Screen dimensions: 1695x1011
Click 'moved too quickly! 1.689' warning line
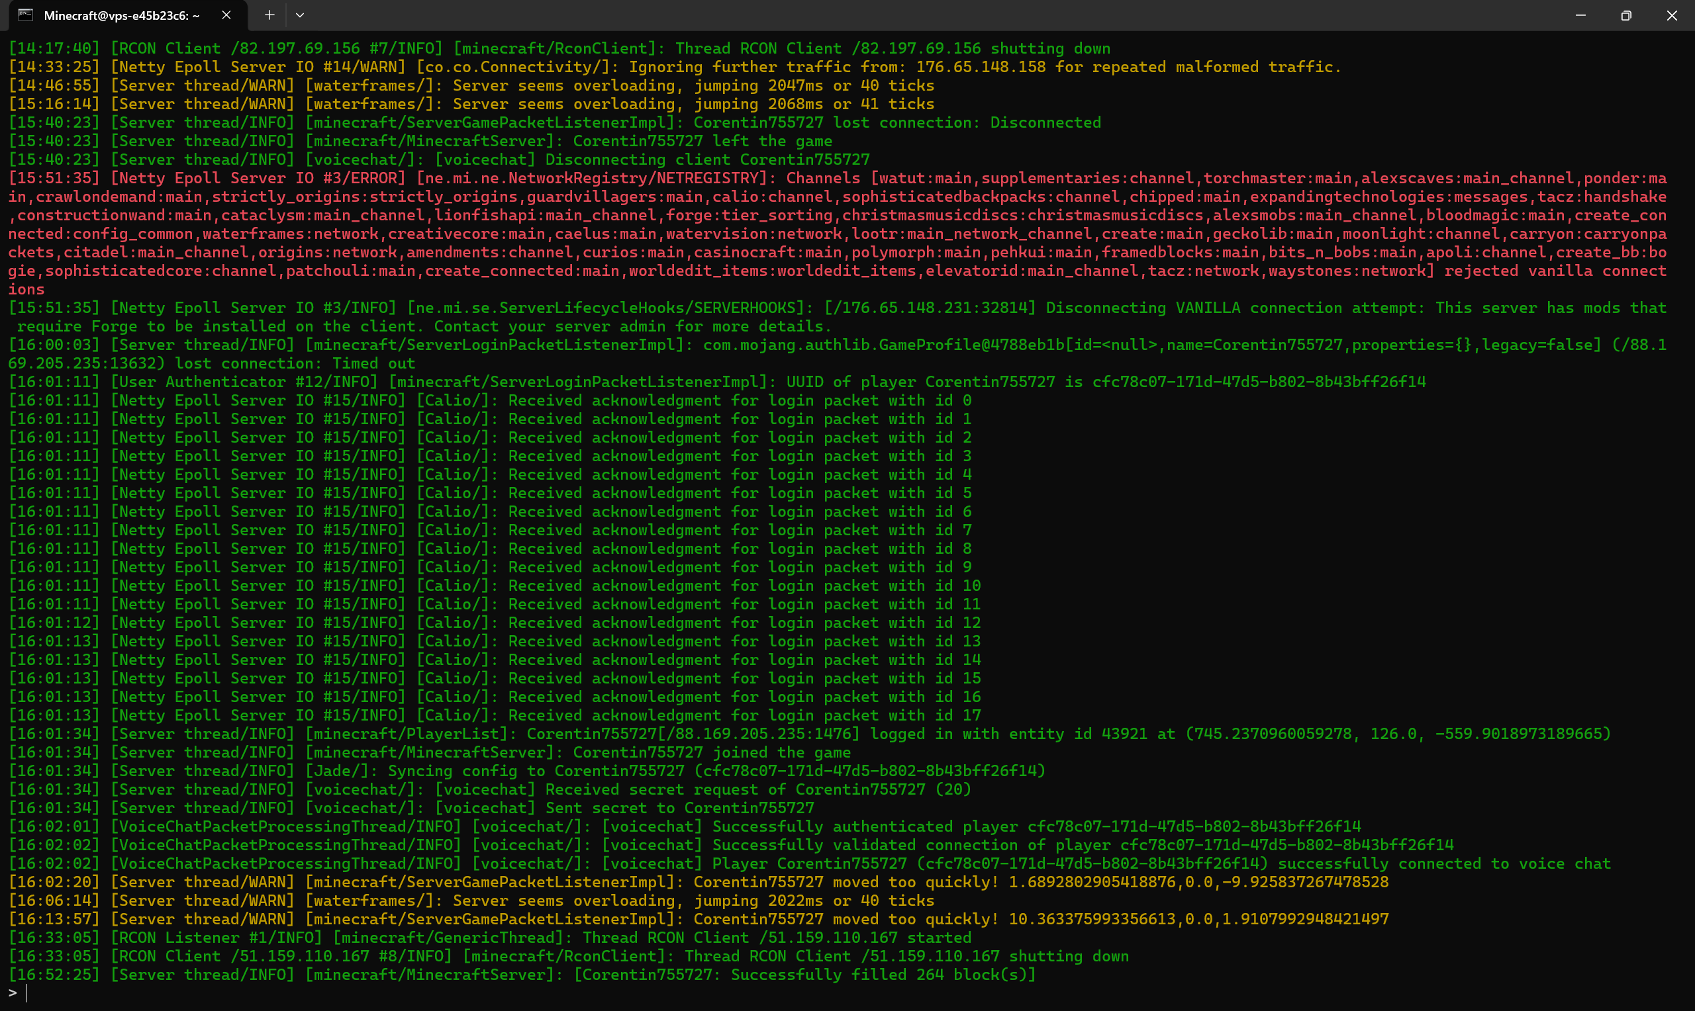pyautogui.click(x=699, y=882)
